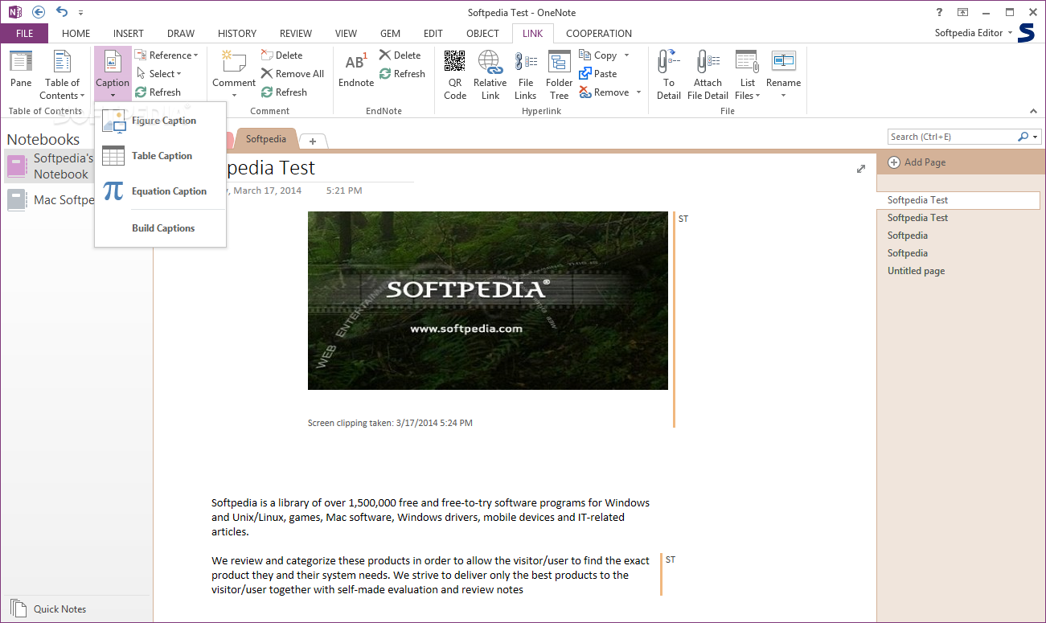Screen dimensions: 1046x623
Task: Collapse the ribbon with the chevron
Action: pyautogui.click(x=1034, y=111)
